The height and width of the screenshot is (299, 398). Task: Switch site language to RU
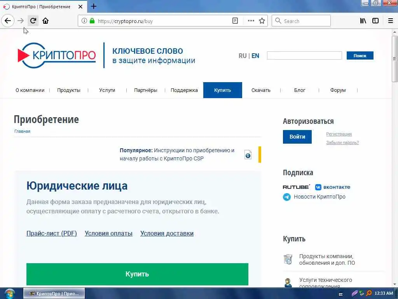pos(243,56)
